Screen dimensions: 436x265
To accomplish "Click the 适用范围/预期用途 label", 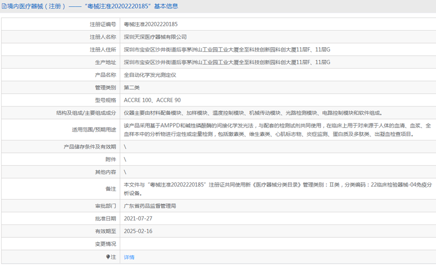I will (x=94, y=130).
